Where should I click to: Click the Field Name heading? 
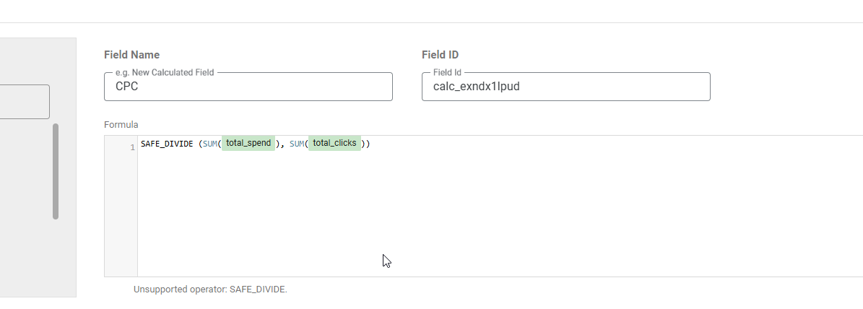pyautogui.click(x=131, y=55)
